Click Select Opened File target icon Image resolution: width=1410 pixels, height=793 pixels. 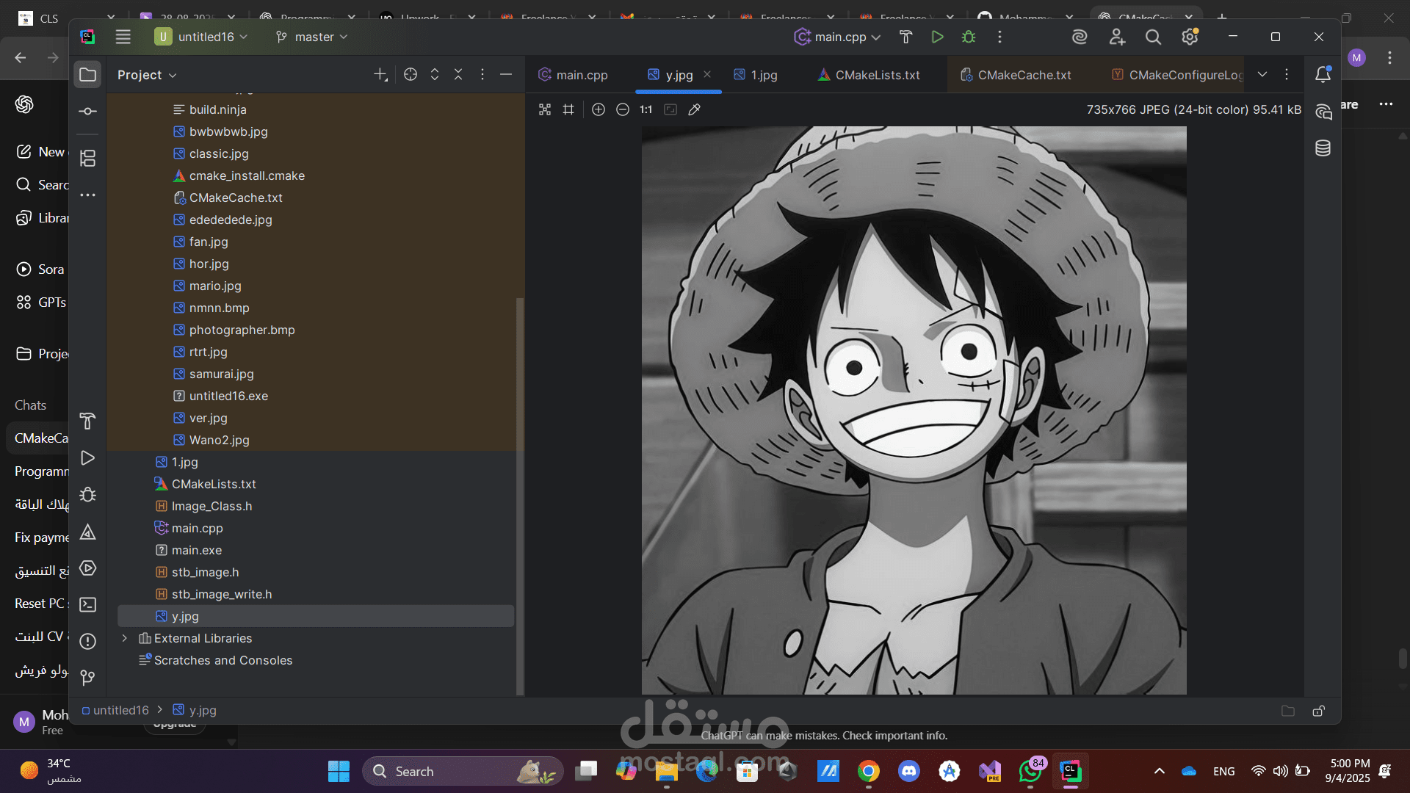(411, 74)
